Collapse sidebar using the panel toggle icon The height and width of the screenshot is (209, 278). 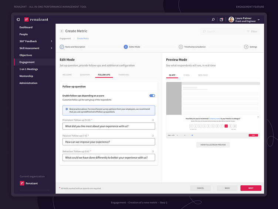coord(18,20)
